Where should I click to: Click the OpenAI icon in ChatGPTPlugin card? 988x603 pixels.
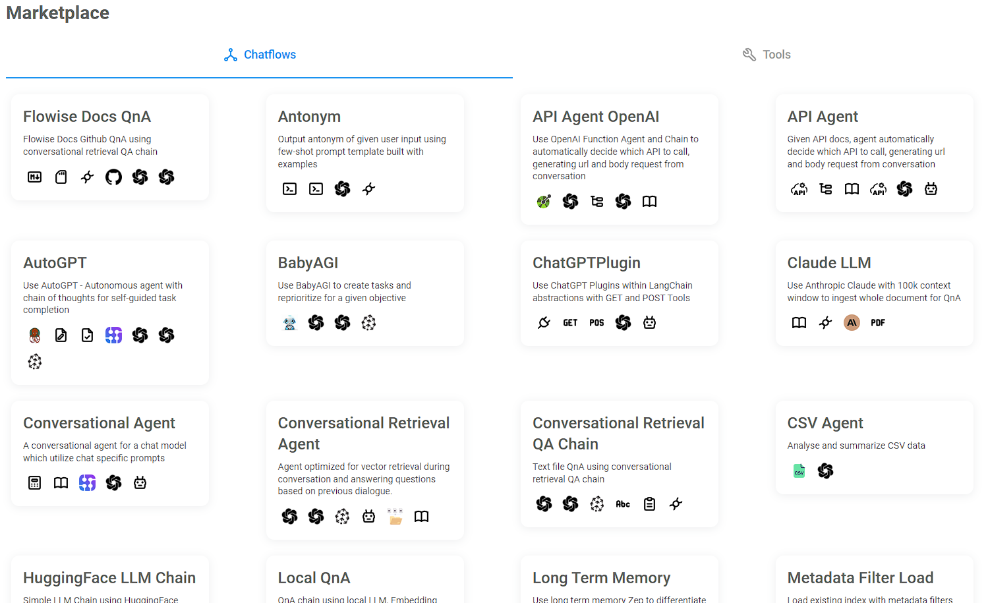[624, 323]
